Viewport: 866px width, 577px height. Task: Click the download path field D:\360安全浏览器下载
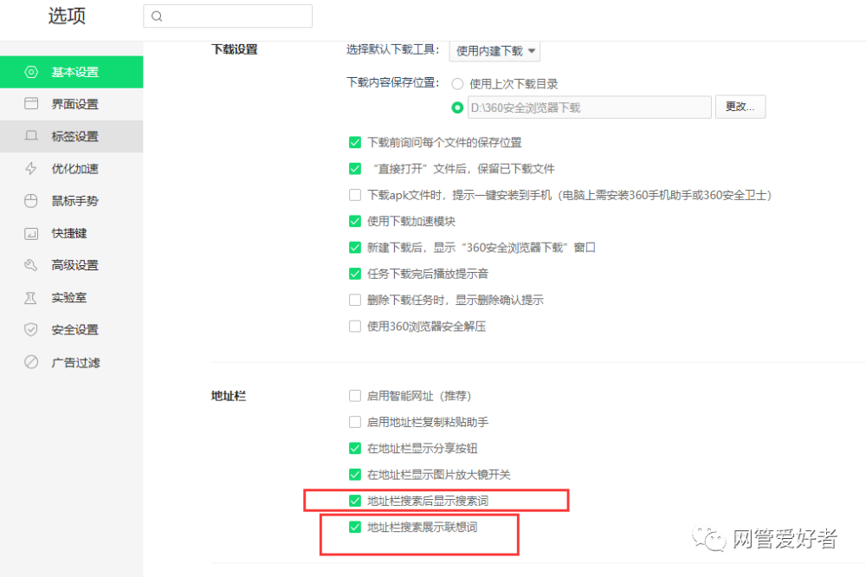pyautogui.click(x=589, y=107)
